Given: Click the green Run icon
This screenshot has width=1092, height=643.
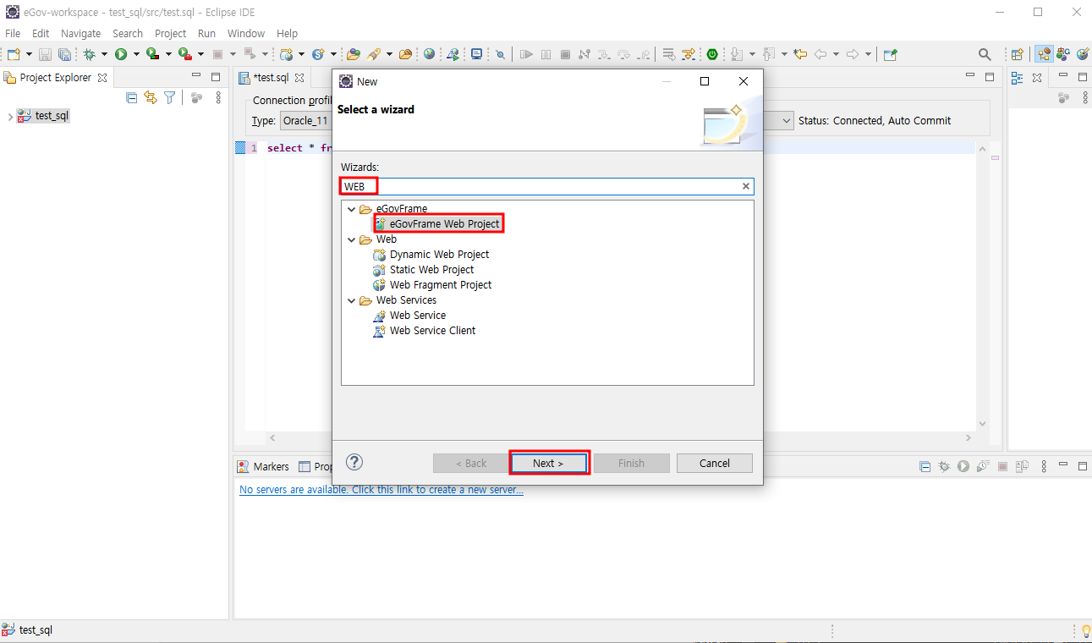Looking at the screenshot, I should (121, 54).
